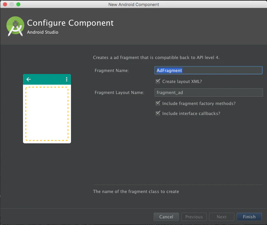Uncheck the Create layout XML checkbox
Viewport: 267px width, 225px height.
coord(158,81)
